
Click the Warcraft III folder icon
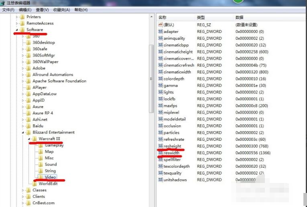coord(35,139)
